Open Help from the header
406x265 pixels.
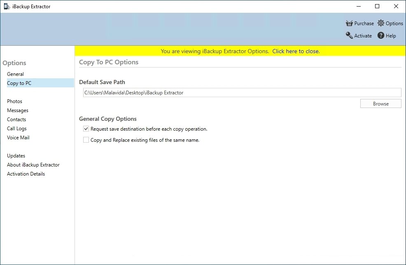click(x=391, y=36)
